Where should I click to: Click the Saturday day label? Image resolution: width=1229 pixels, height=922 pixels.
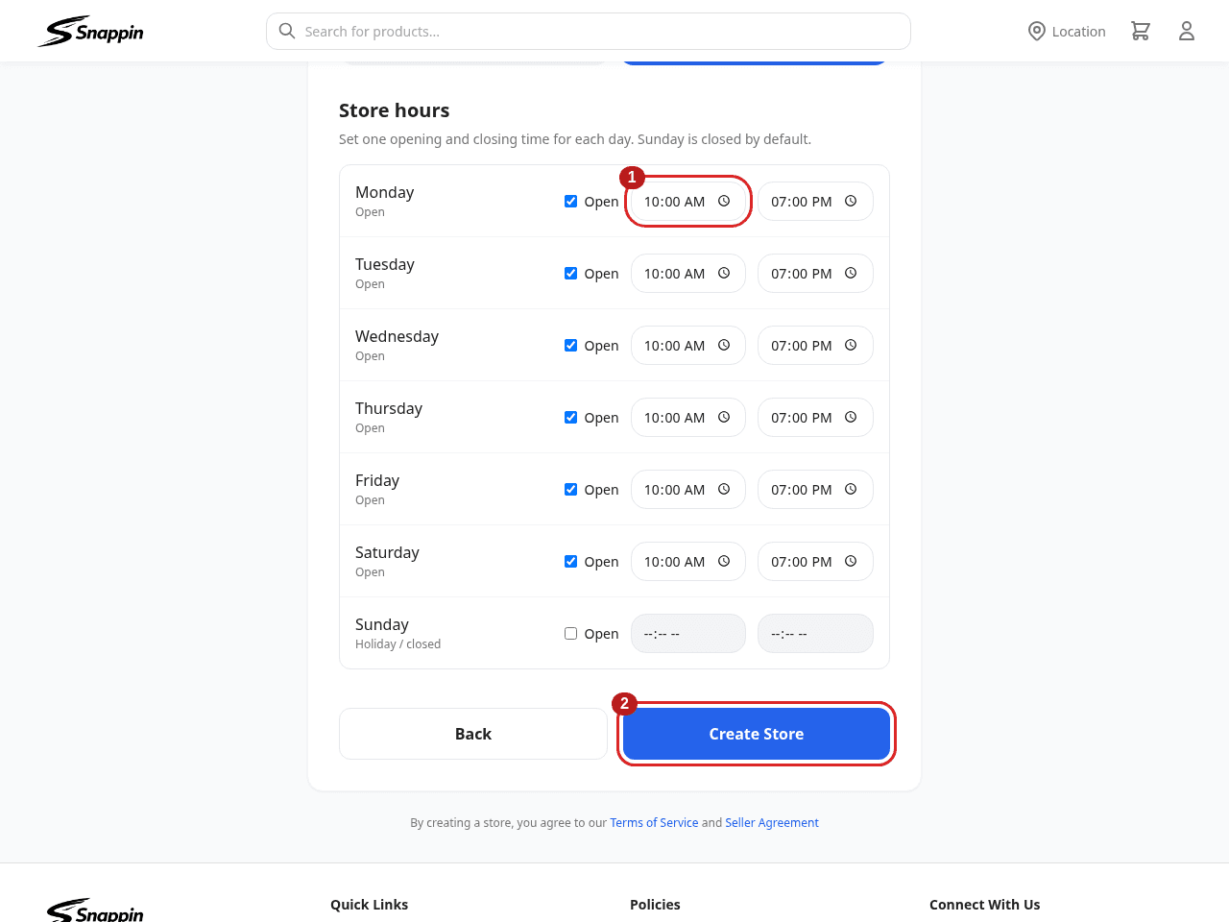pos(387,552)
